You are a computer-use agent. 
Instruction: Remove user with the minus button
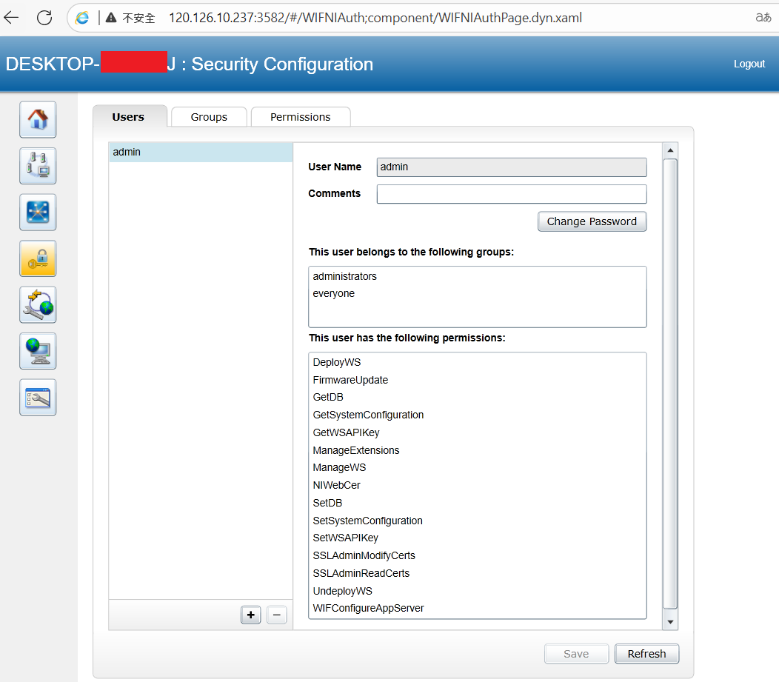click(x=277, y=615)
